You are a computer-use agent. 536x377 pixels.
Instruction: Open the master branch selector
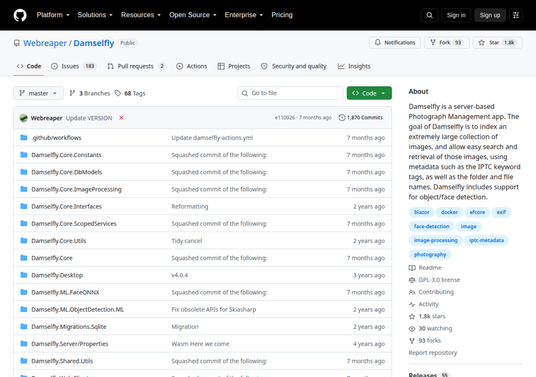click(x=38, y=93)
